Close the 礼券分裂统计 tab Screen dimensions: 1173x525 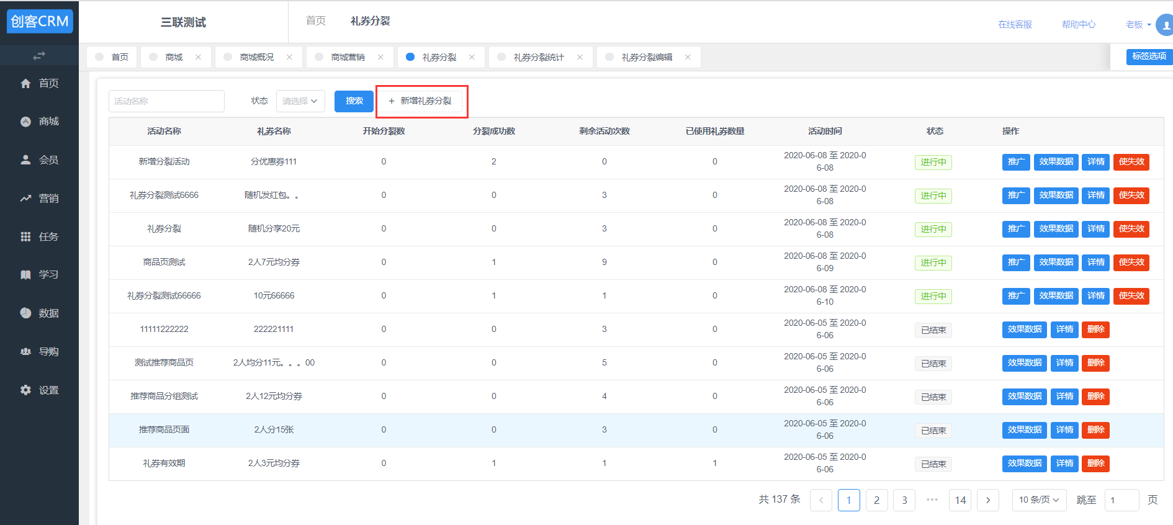point(580,57)
